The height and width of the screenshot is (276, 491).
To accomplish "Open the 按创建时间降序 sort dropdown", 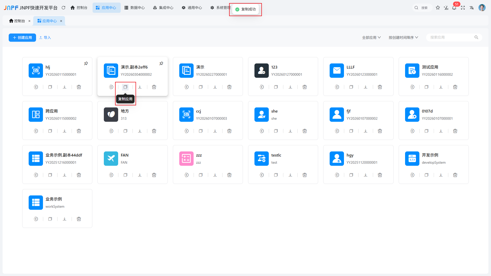I will (x=403, y=38).
